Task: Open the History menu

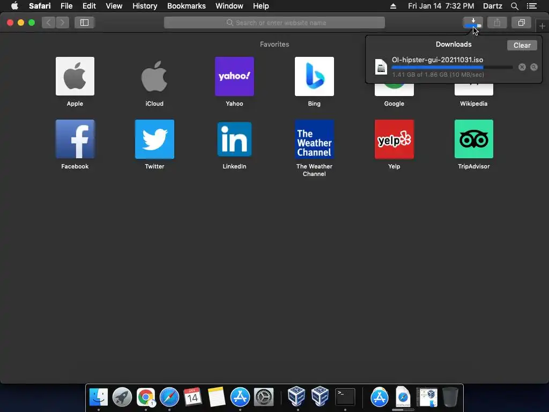Action: [x=145, y=6]
